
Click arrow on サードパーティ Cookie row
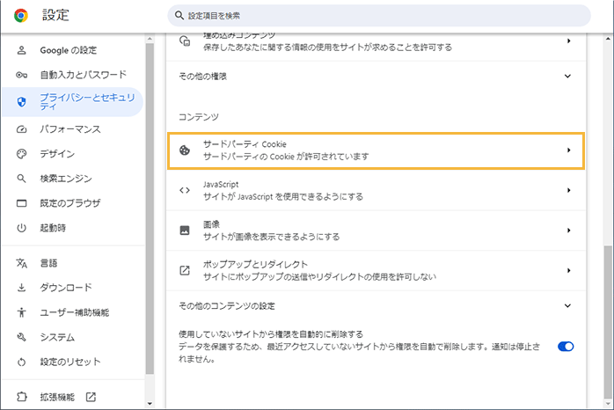coord(568,150)
